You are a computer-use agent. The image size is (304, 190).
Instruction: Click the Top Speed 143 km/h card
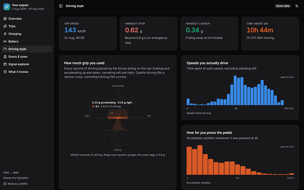pos(88,34)
